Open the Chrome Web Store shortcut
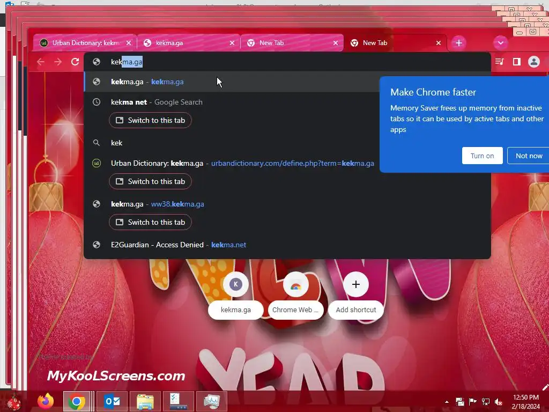Image resolution: width=549 pixels, height=412 pixels. pos(295,296)
